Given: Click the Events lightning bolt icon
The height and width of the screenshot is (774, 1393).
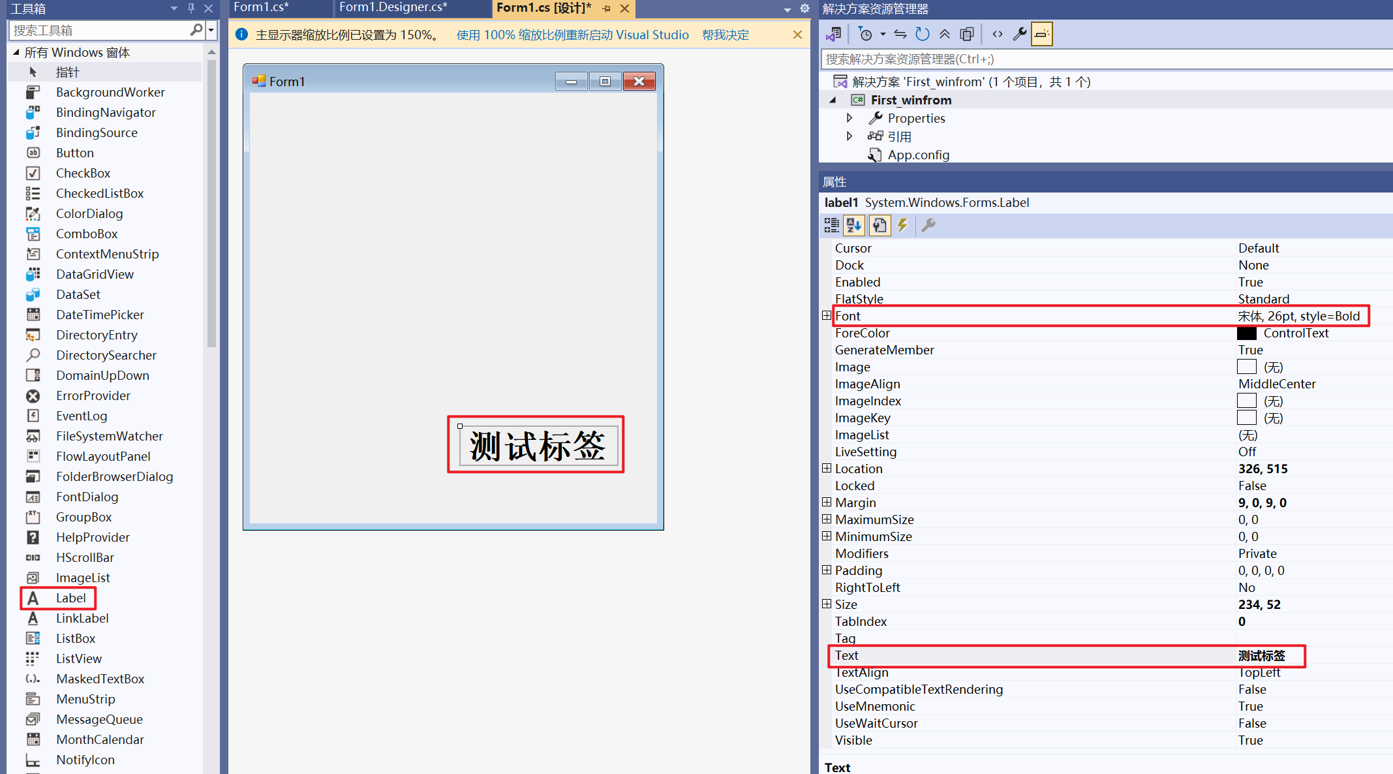Looking at the screenshot, I should (x=902, y=225).
